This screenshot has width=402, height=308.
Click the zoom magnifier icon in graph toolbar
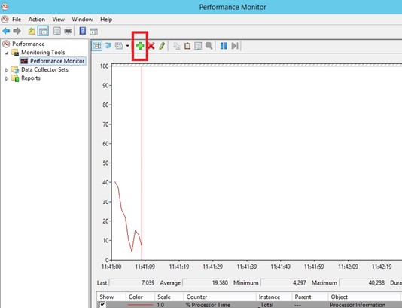coord(209,46)
